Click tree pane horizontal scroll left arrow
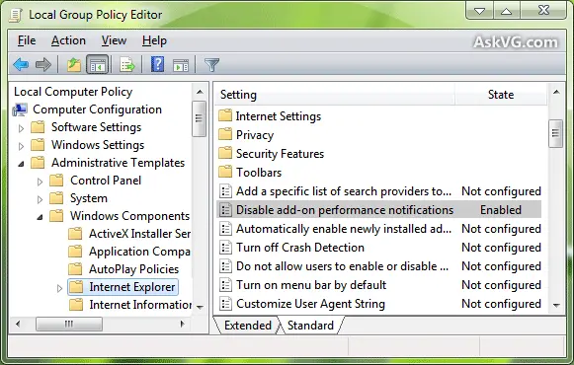This screenshot has width=574, height=365. tap(18, 324)
